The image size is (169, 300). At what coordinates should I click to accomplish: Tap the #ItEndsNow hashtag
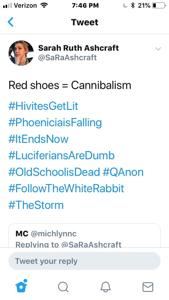pos(38,139)
